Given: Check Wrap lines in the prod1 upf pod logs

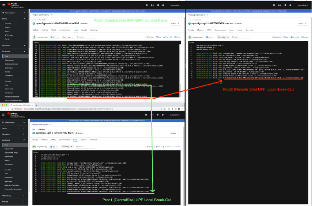Looking at the screenshot, I should [x=148, y=146].
